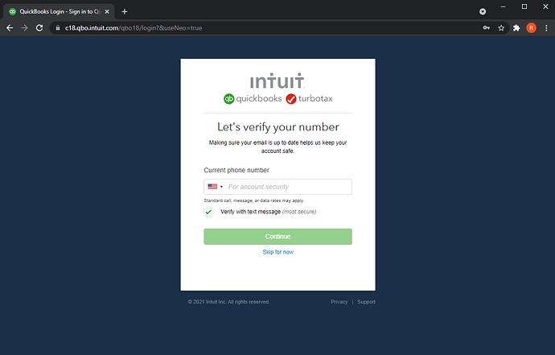The width and height of the screenshot is (555, 355).
Task: Open the Support link in footer
Action: [x=366, y=302]
